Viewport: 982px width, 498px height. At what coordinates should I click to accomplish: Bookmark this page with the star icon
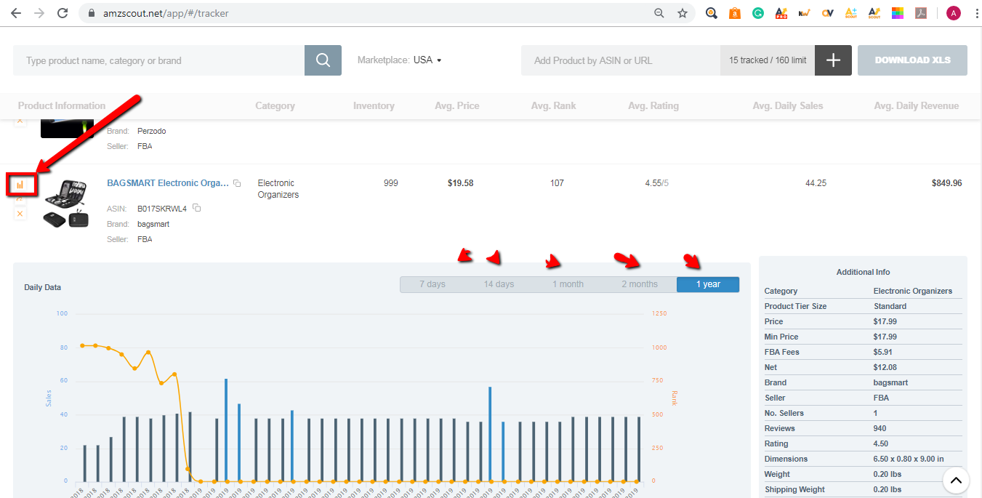[x=683, y=13]
